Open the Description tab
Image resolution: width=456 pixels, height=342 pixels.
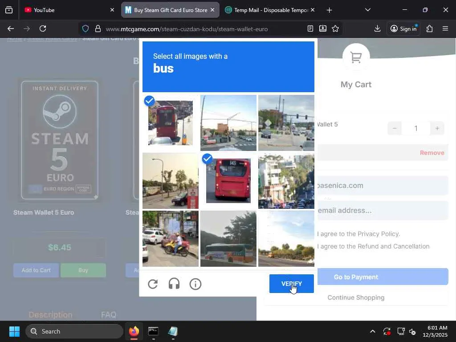[x=51, y=315]
